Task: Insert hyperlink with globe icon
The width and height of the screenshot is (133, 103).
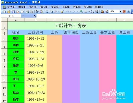Action: tap(81, 12)
